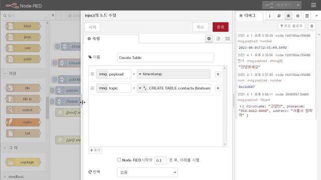Open the configuration nodes gear sidebar icon
Screen dimensions: 321x180
pyautogui.click(x=297, y=15)
